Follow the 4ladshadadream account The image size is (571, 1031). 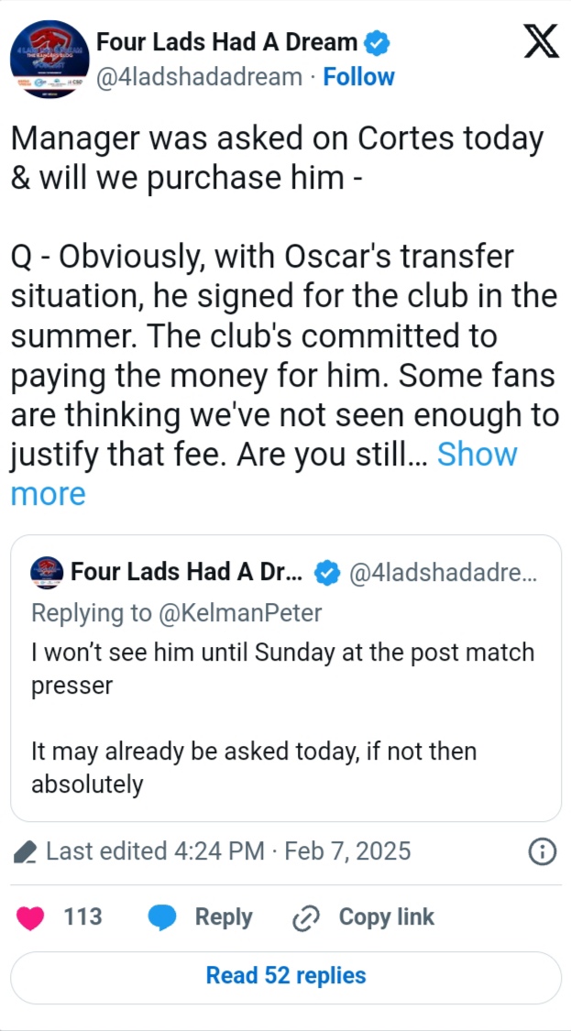(359, 77)
